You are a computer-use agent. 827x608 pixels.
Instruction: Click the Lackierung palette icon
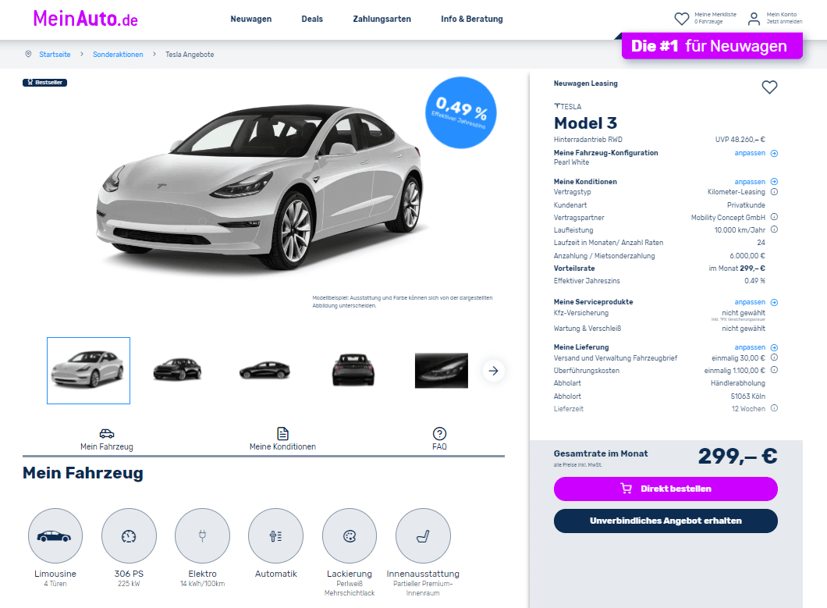click(x=350, y=536)
